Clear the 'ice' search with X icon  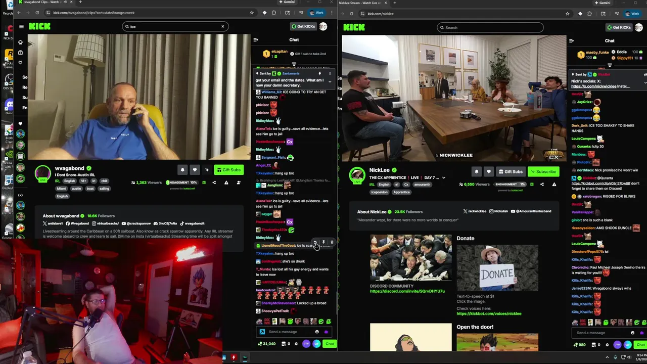(x=222, y=26)
